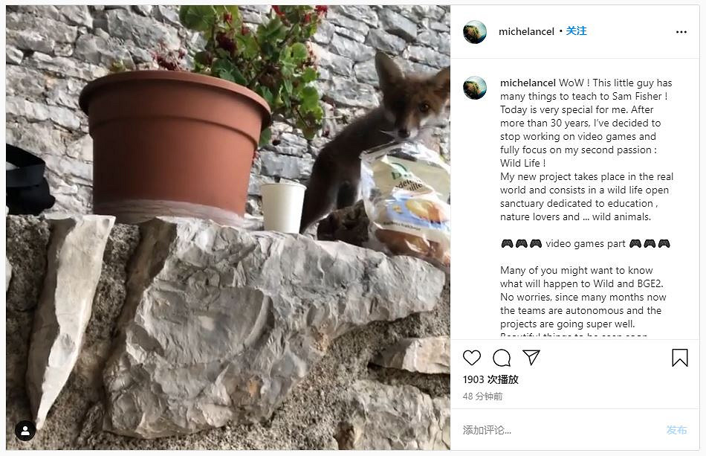Image resolution: width=706 pixels, height=456 pixels.
Task: Follow michelancel using the 关注 button
Action: tap(576, 31)
